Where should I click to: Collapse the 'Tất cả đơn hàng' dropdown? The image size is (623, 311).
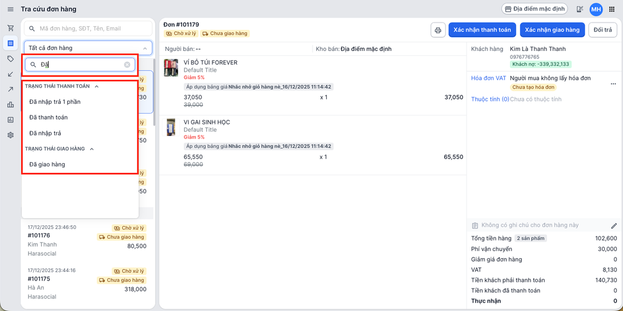145,48
